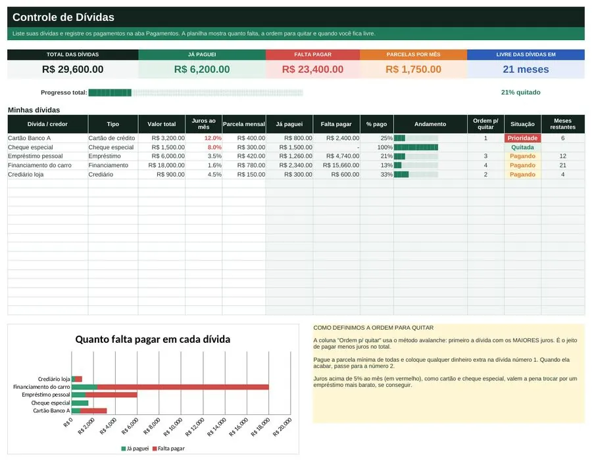Select the R$ 23,400.00 remaining value
The image size is (592, 461).
point(312,70)
